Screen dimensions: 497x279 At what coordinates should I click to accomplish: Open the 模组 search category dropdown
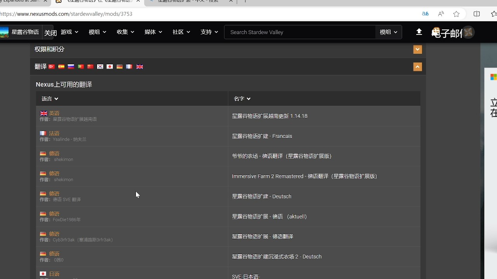tap(388, 32)
